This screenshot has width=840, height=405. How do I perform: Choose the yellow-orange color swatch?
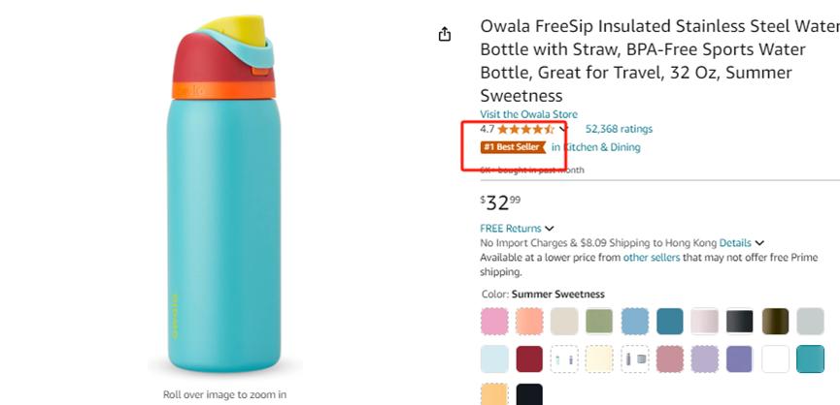[494, 394]
